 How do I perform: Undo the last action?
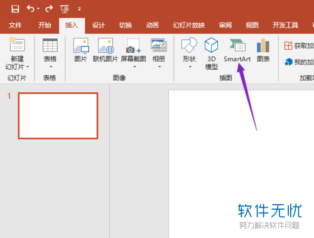(31, 9)
